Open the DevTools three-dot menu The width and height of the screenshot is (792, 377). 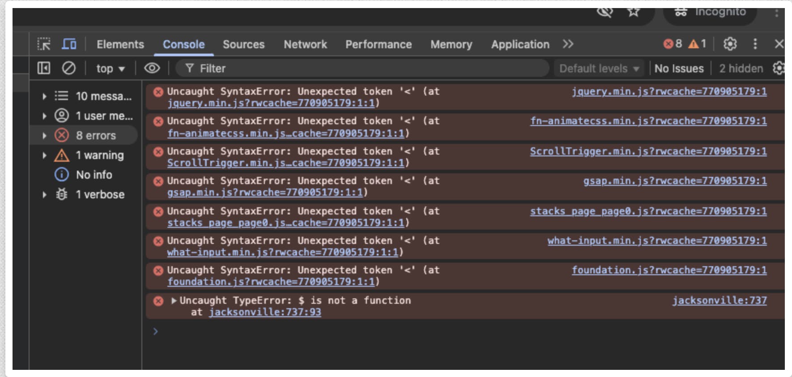[755, 44]
